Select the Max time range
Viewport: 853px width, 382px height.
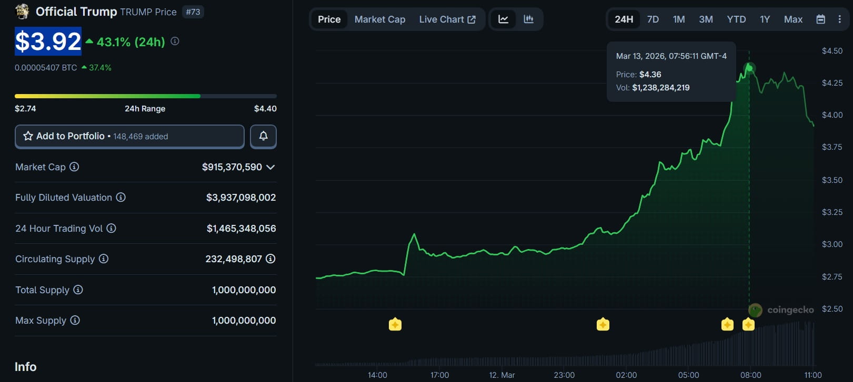793,19
